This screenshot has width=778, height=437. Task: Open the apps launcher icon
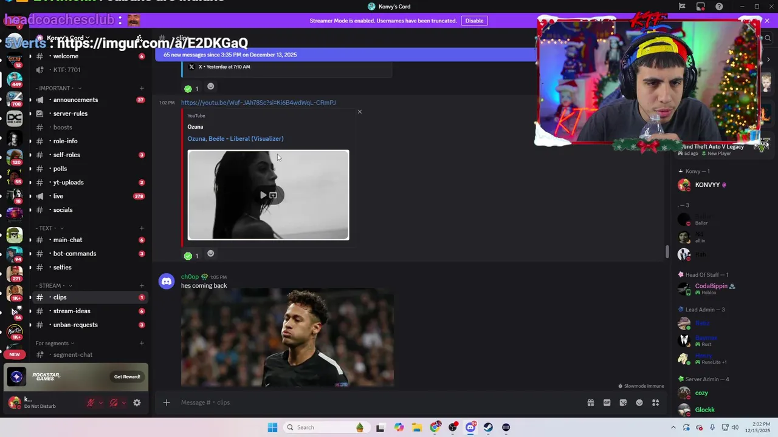(656, 402)
